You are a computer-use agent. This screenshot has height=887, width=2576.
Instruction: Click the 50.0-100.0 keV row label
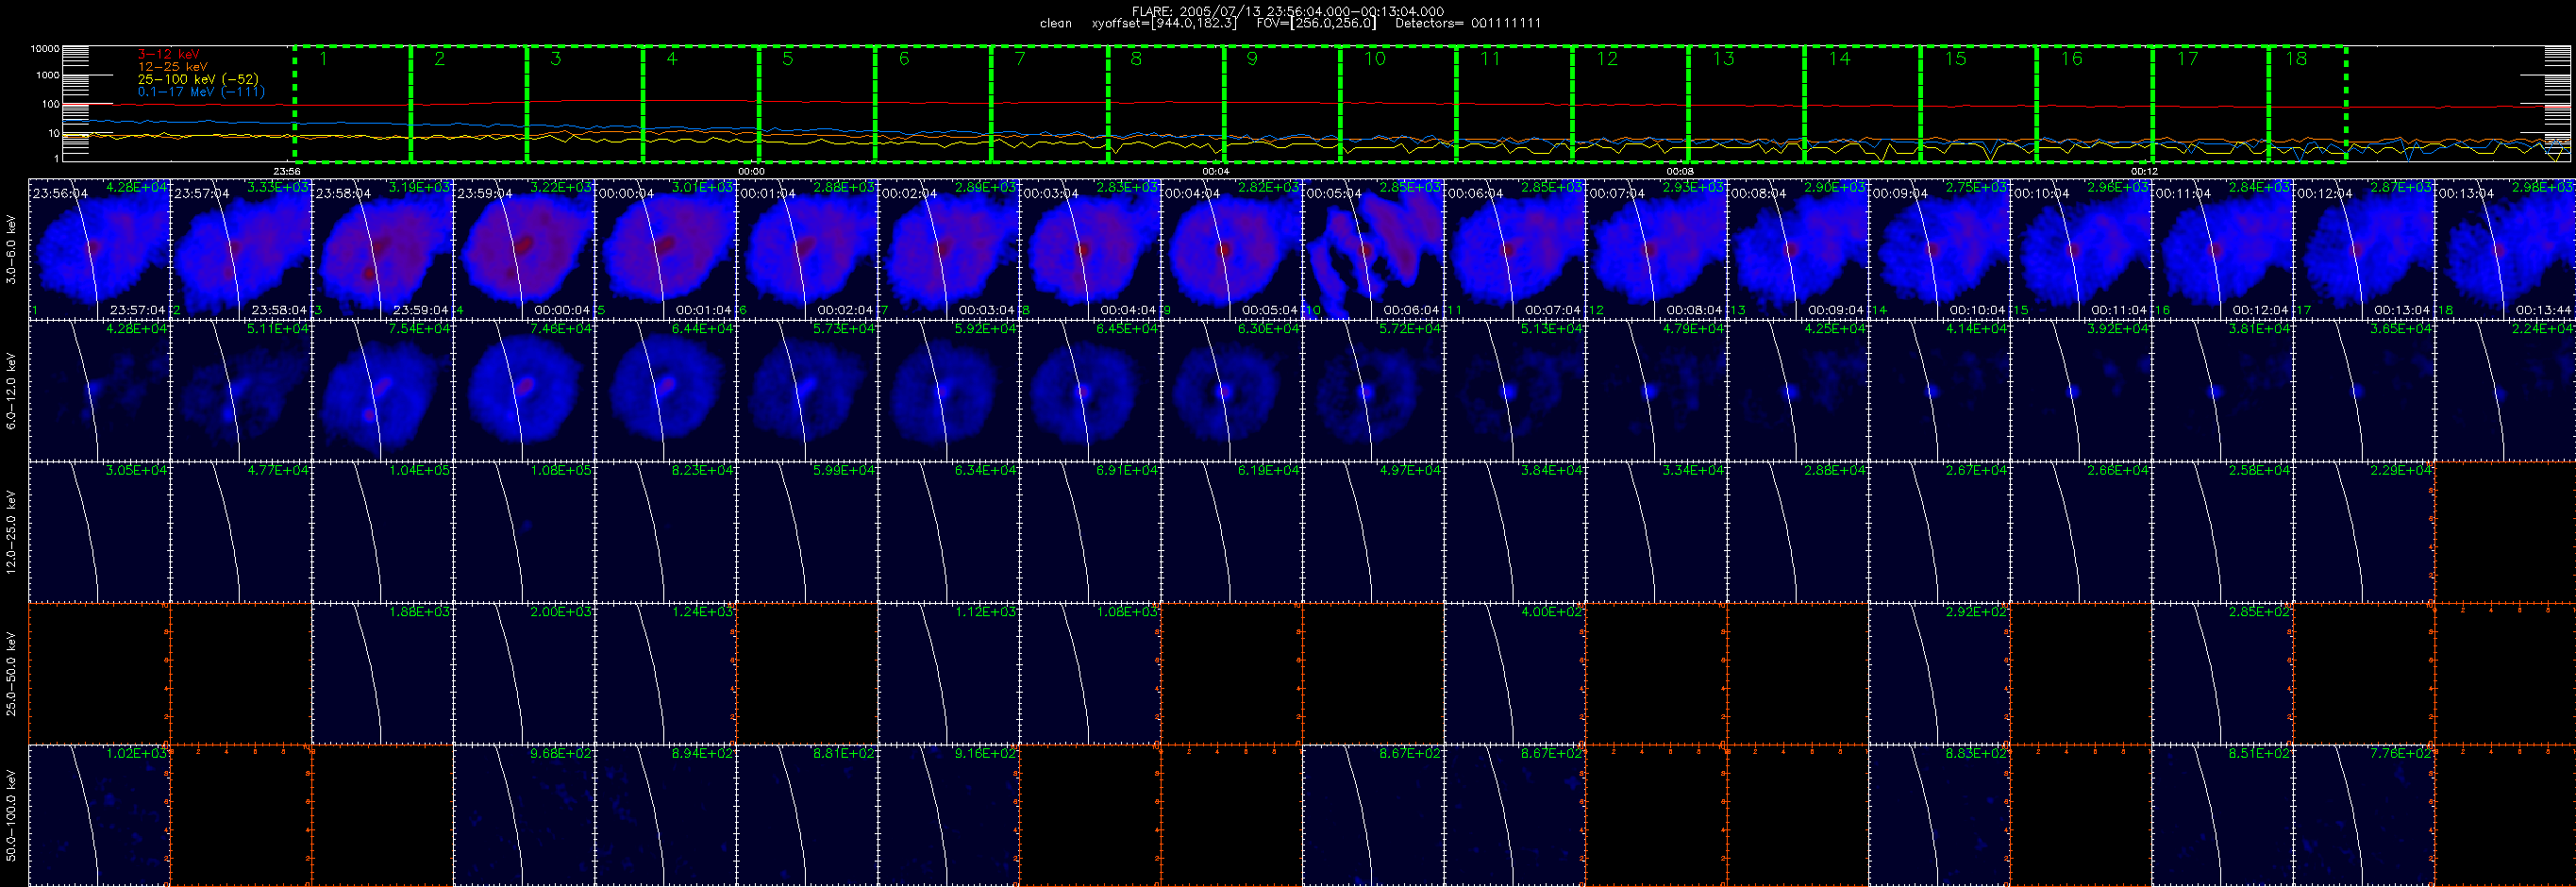coord(11,815)
